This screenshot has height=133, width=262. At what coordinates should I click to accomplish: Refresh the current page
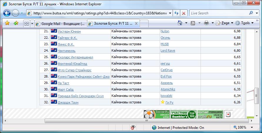click(176, 13)
